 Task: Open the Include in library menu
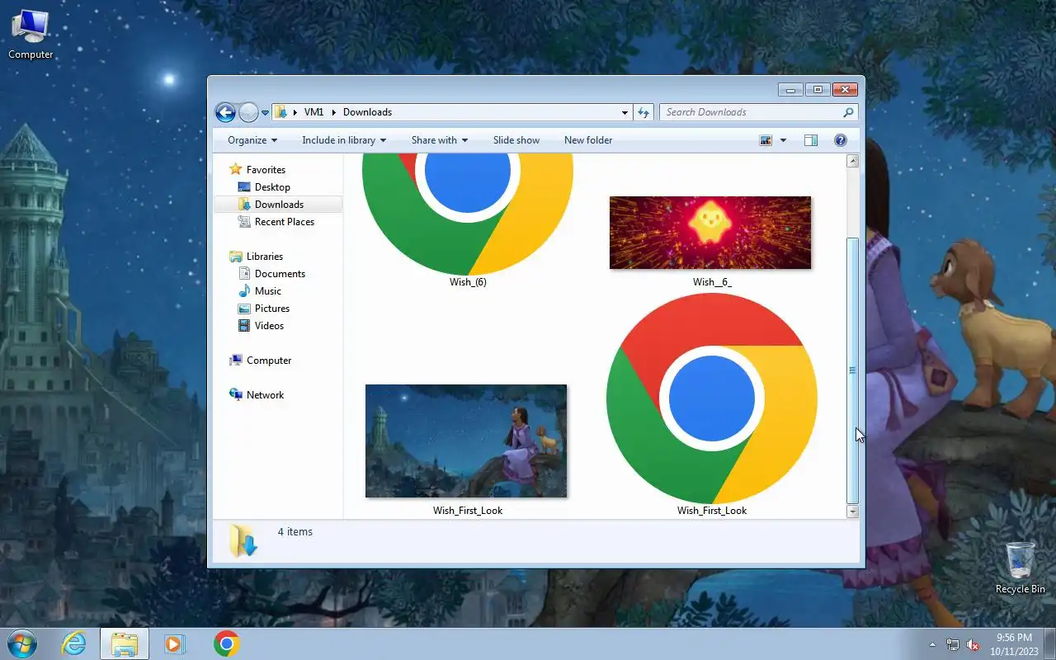pos(344,140)
